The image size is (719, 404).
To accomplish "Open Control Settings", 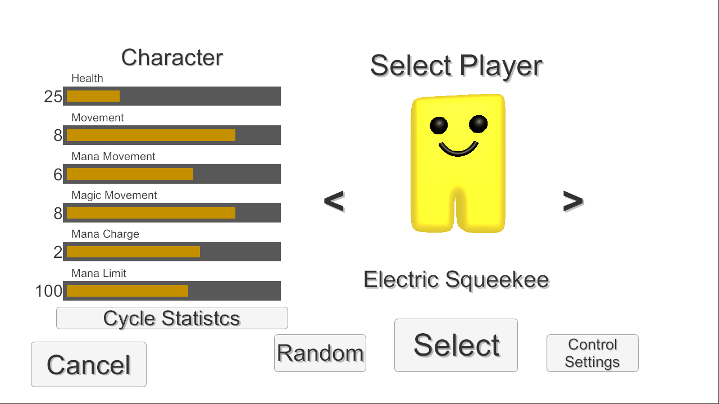I will pyautogui.click(x=592, y=353).
